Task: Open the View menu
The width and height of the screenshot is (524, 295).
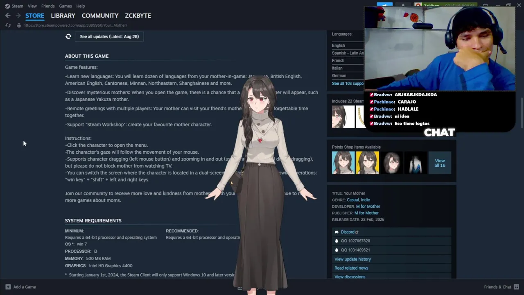Action: coord(32,6)
